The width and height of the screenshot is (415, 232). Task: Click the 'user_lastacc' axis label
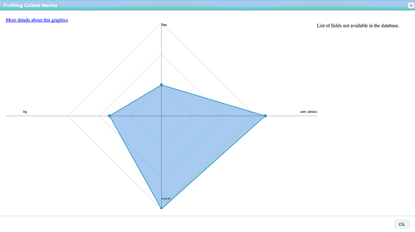coord(308,111)
